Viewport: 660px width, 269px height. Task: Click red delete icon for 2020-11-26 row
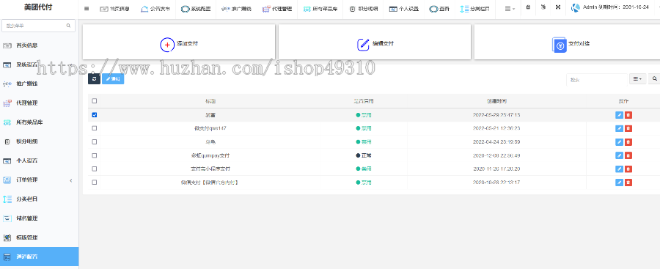click(628, 169)
